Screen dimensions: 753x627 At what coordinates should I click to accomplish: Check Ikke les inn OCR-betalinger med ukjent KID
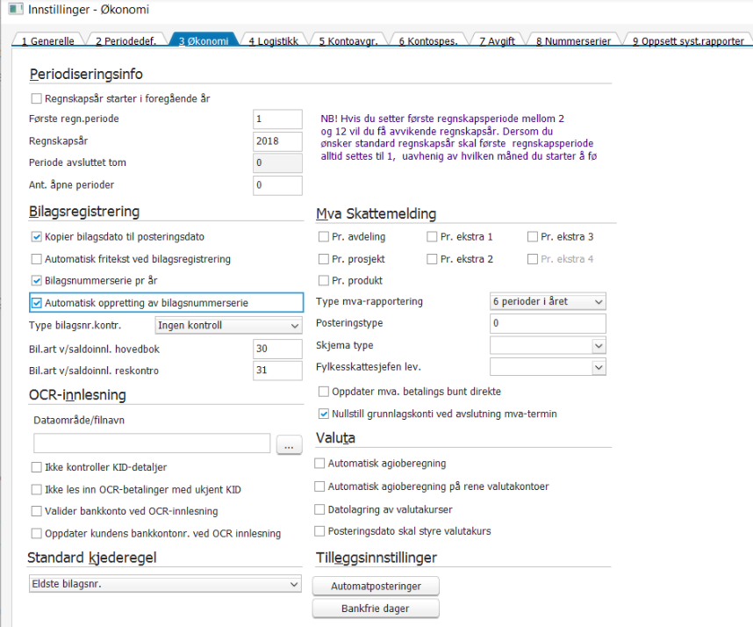click(x=37, y=490)
